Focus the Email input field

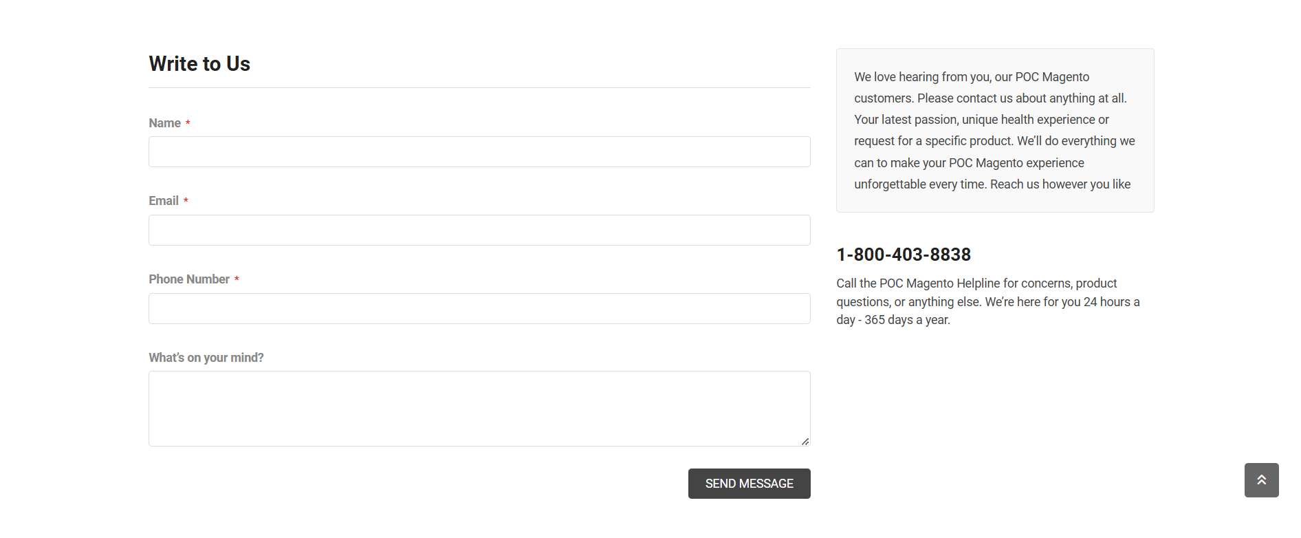479,230
